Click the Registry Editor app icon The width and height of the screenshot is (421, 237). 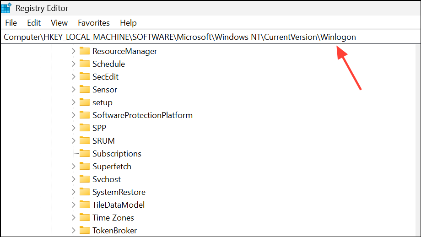tap(6, 8)
